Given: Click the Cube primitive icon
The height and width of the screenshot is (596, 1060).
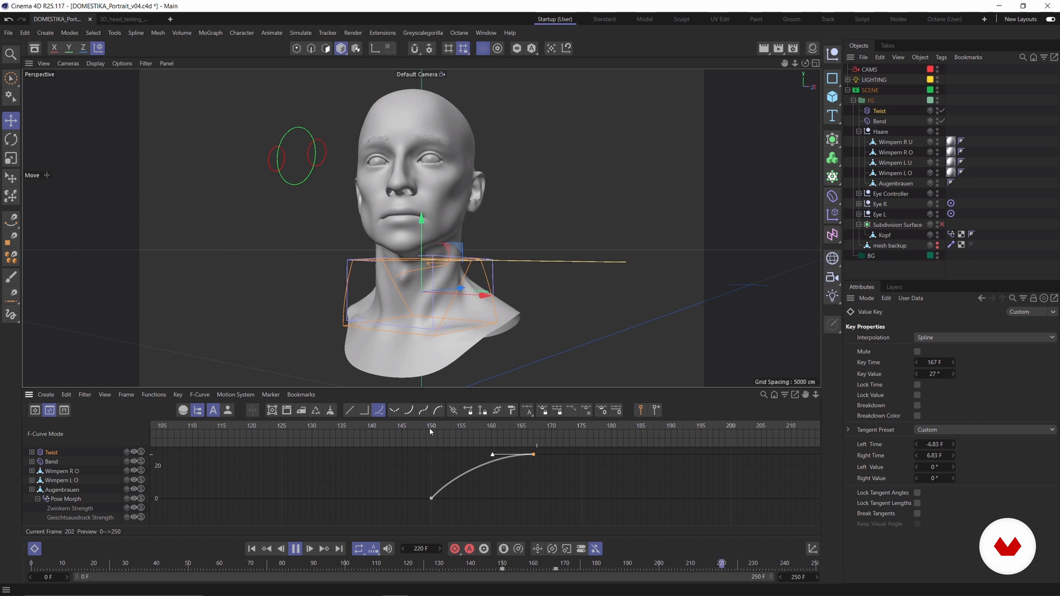Looking at the screenshot, I should pos(832,97).
